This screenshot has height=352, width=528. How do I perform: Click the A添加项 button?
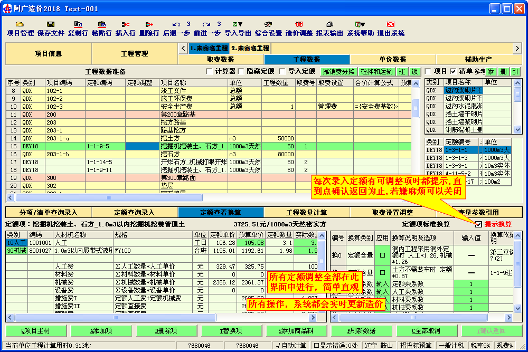pyautogui.click(x=101, y=331)
